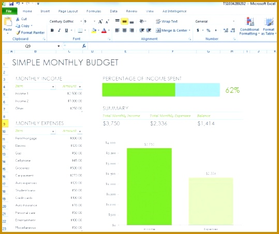Apply the red font color
The height and width of the screenshot is (234, 279).
click(x=104, y=30)
